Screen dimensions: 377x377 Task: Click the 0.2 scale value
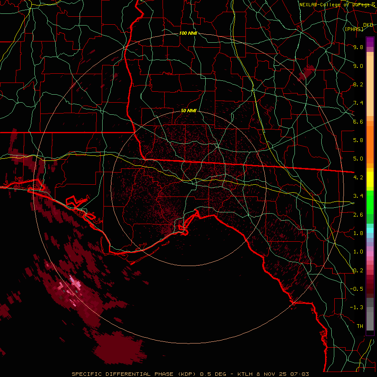358,271
